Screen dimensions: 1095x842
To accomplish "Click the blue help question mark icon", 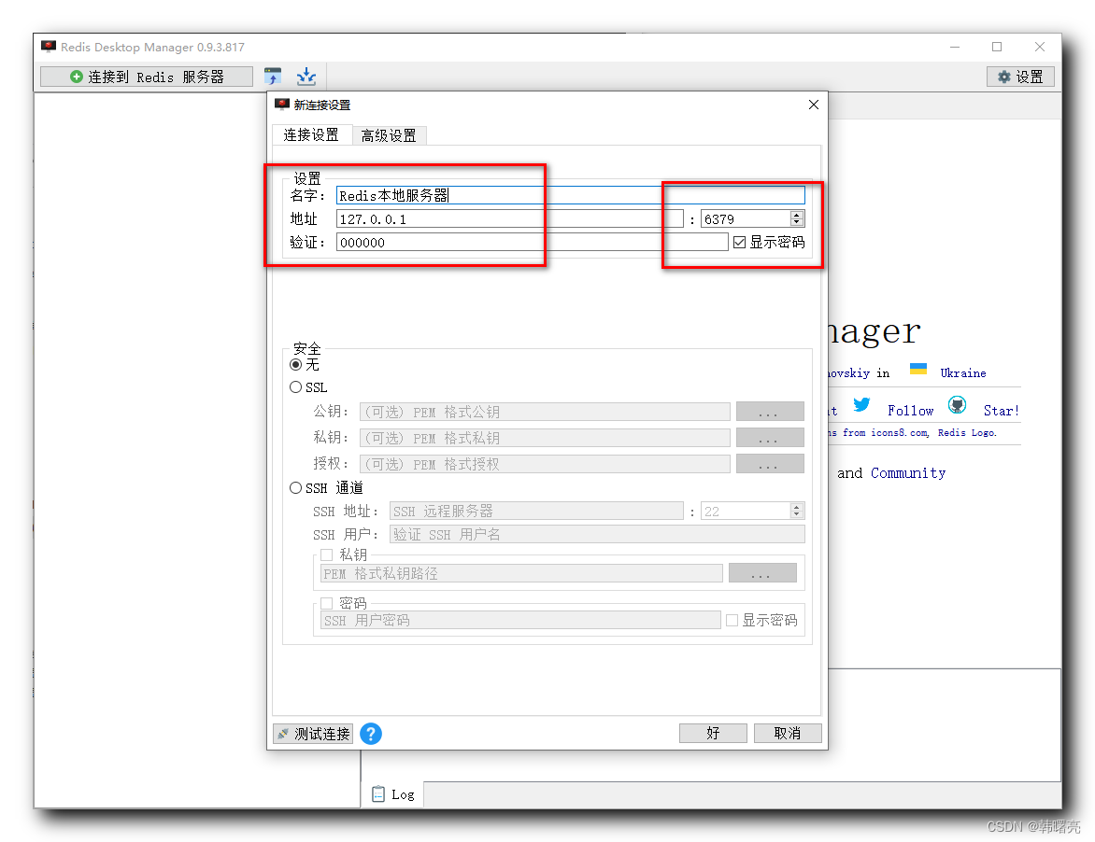I will pyautogui.click(x=371, y=734).
